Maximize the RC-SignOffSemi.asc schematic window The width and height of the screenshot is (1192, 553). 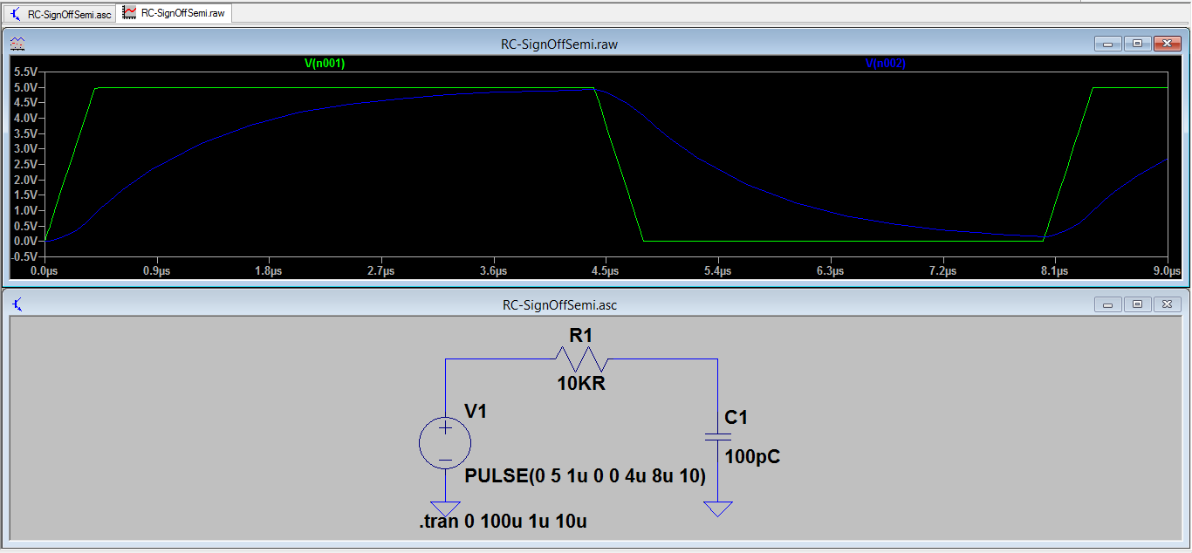click(x=1137, y=304)
